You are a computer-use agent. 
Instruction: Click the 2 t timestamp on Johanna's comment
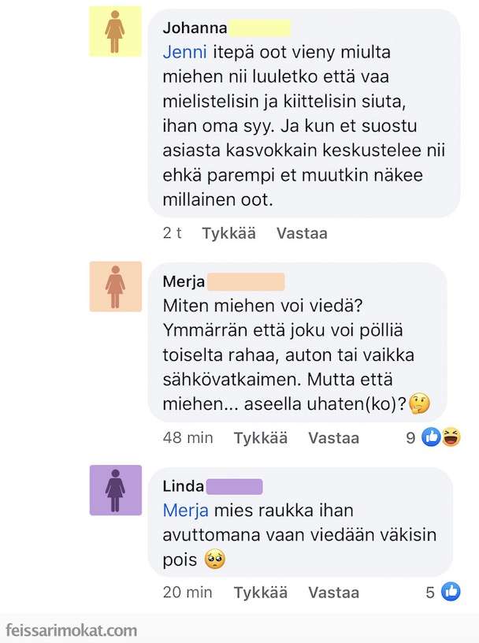click(x=173, y=234)
